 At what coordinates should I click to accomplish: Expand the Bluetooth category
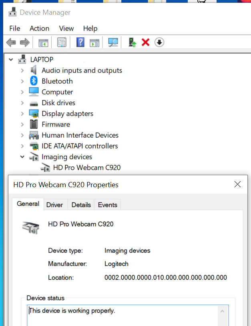pyautogui.click(x=22, y=81)
